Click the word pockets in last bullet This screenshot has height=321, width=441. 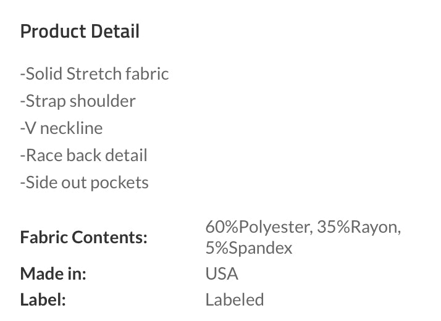(x=120, y=183)
